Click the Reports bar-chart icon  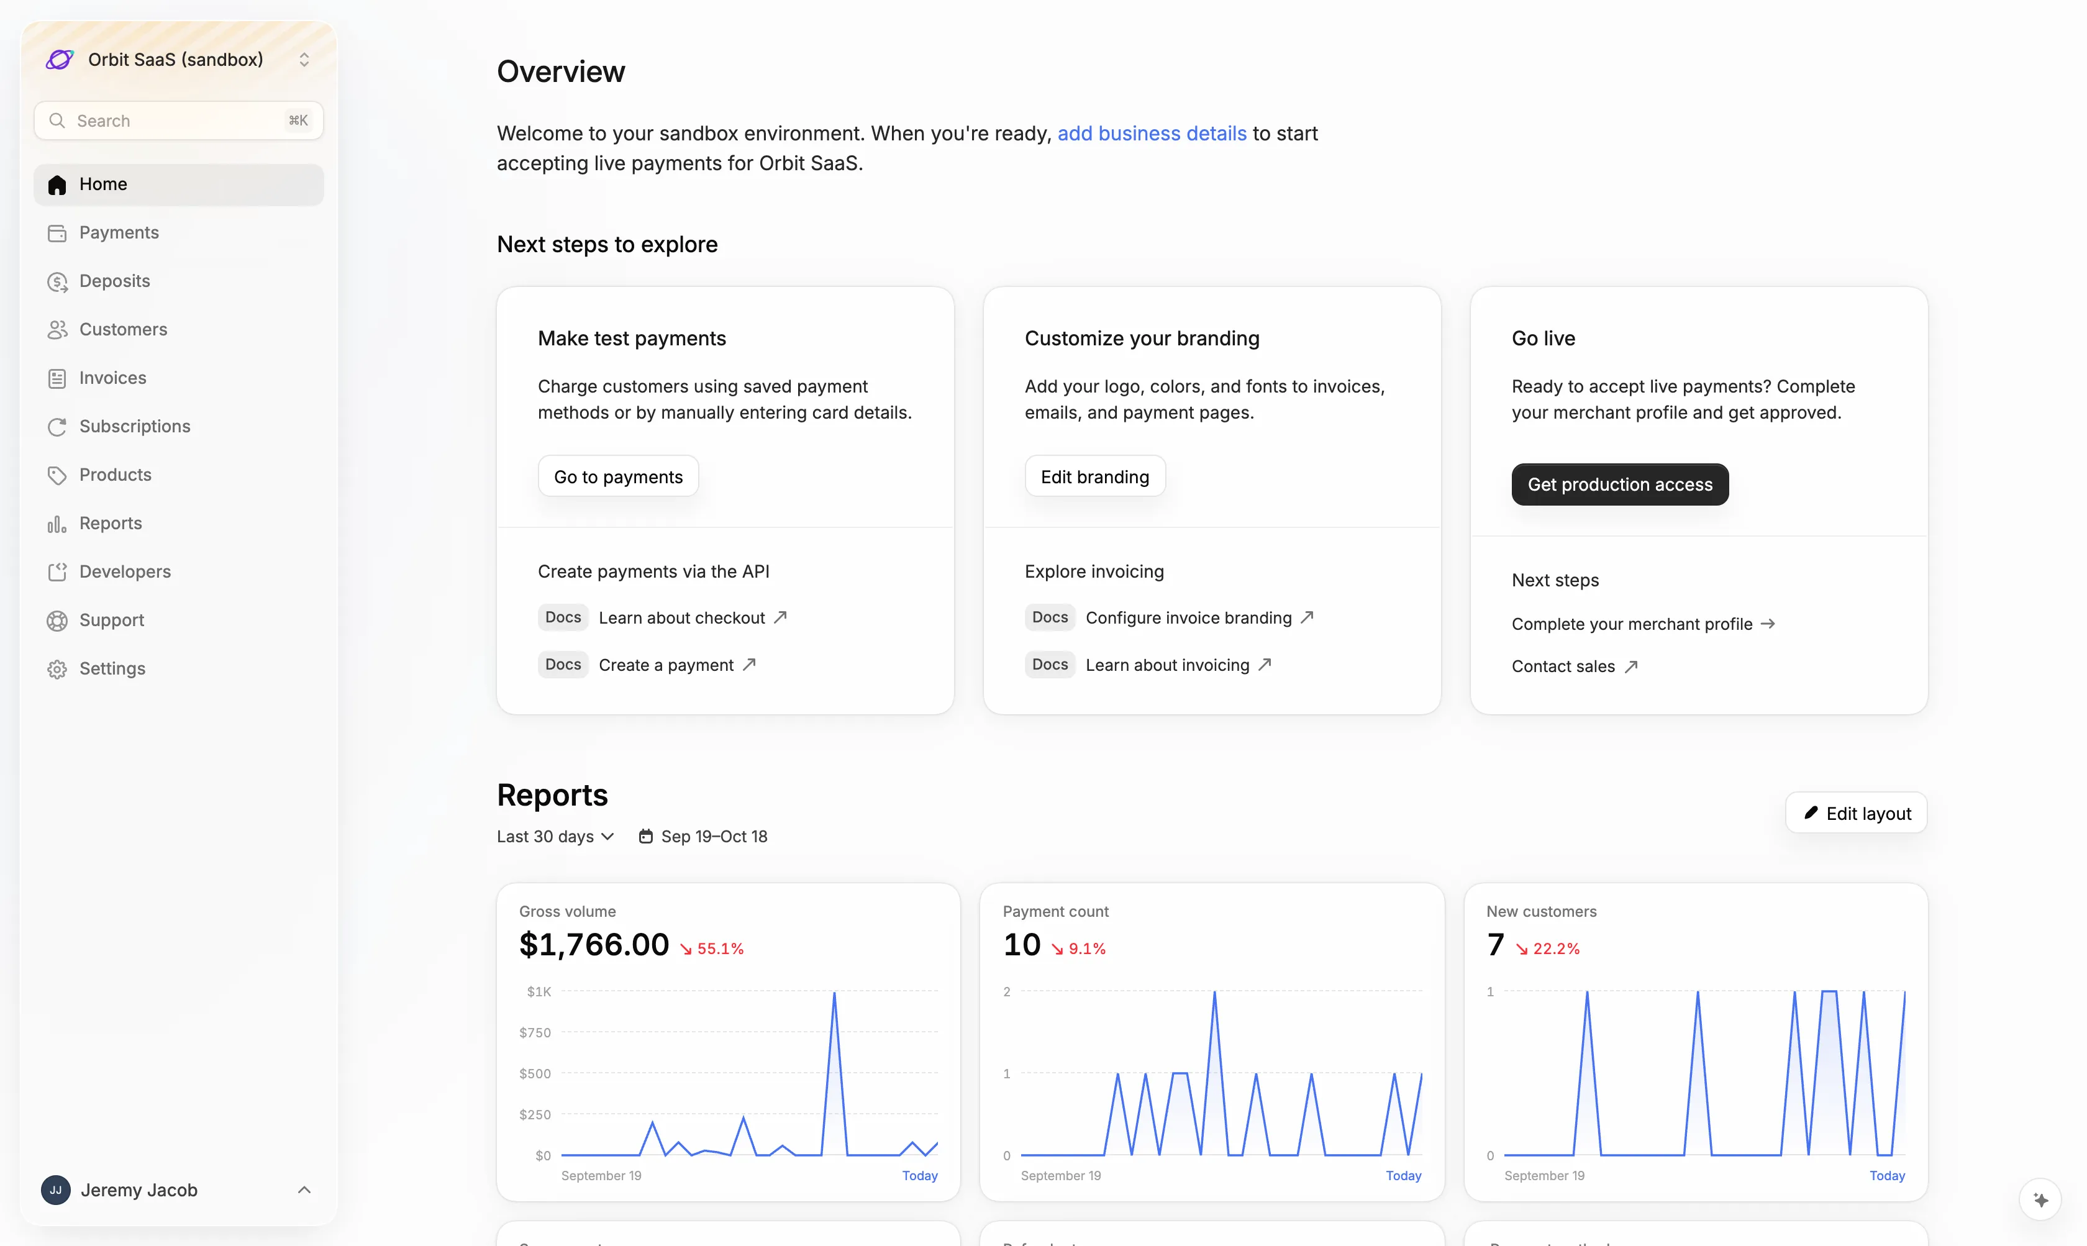(x=57, y=524)
